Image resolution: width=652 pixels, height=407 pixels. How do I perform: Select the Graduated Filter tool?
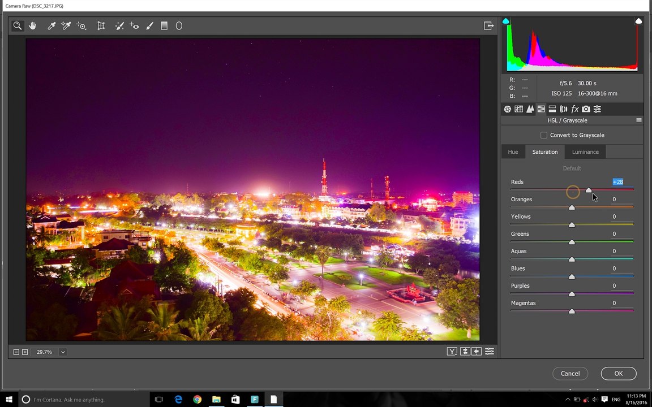click(164, 26)
